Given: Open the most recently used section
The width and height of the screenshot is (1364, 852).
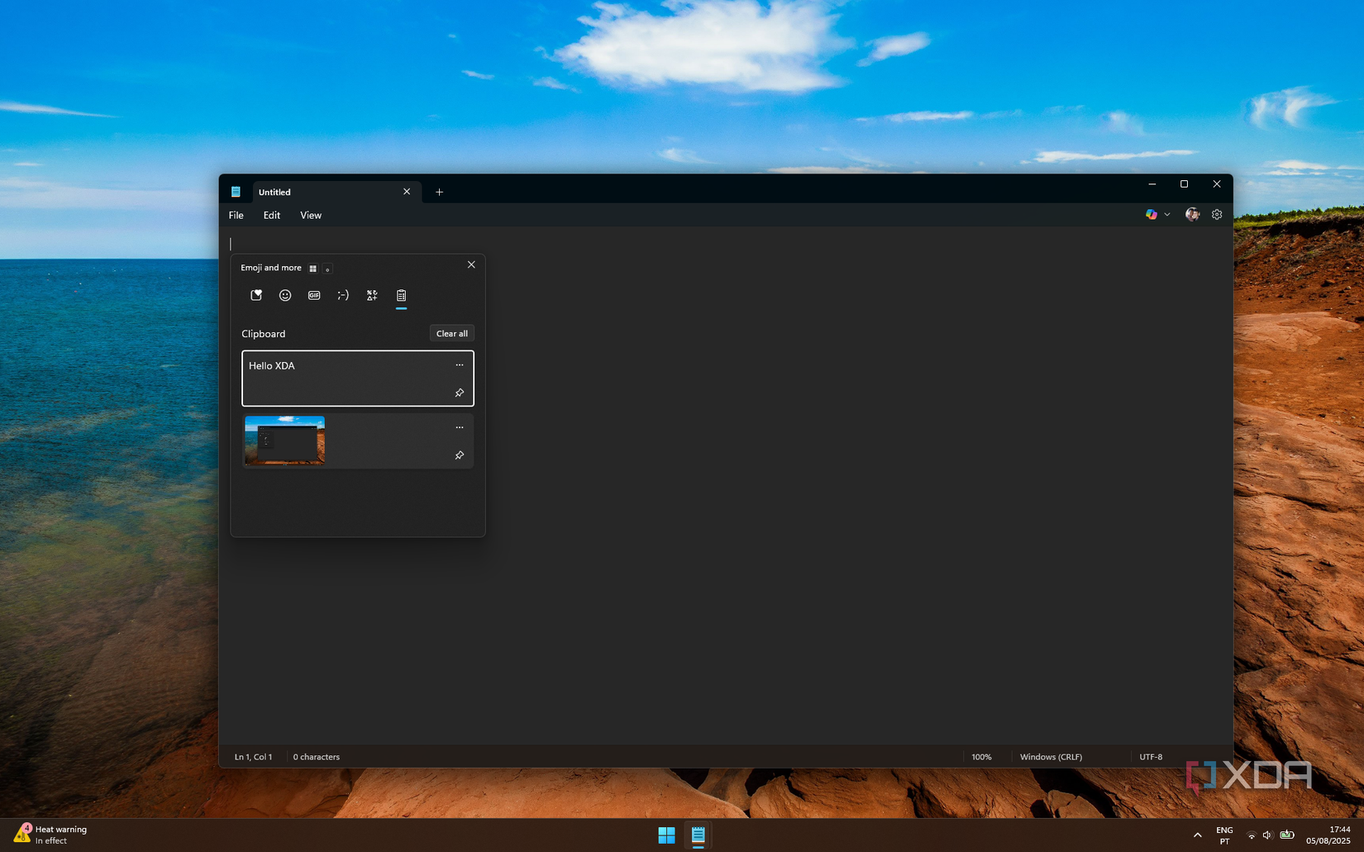Looking at the screenshot, I should (x=256, y=295).
